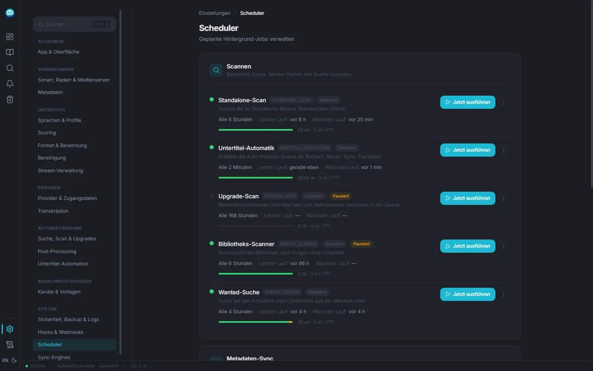Open Untertitel-Automation settings
Viewport: 593px width, 371px height.
tap(75, 264)
